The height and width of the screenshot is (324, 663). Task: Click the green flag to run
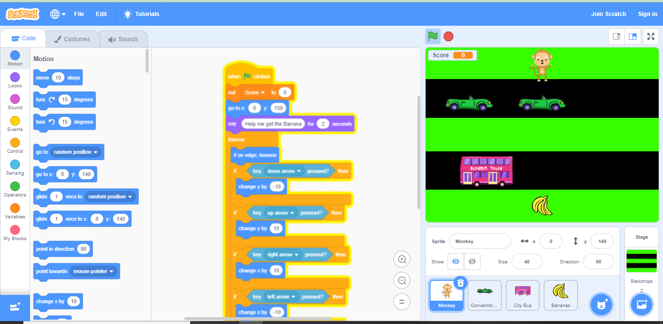tap(432, 36)
